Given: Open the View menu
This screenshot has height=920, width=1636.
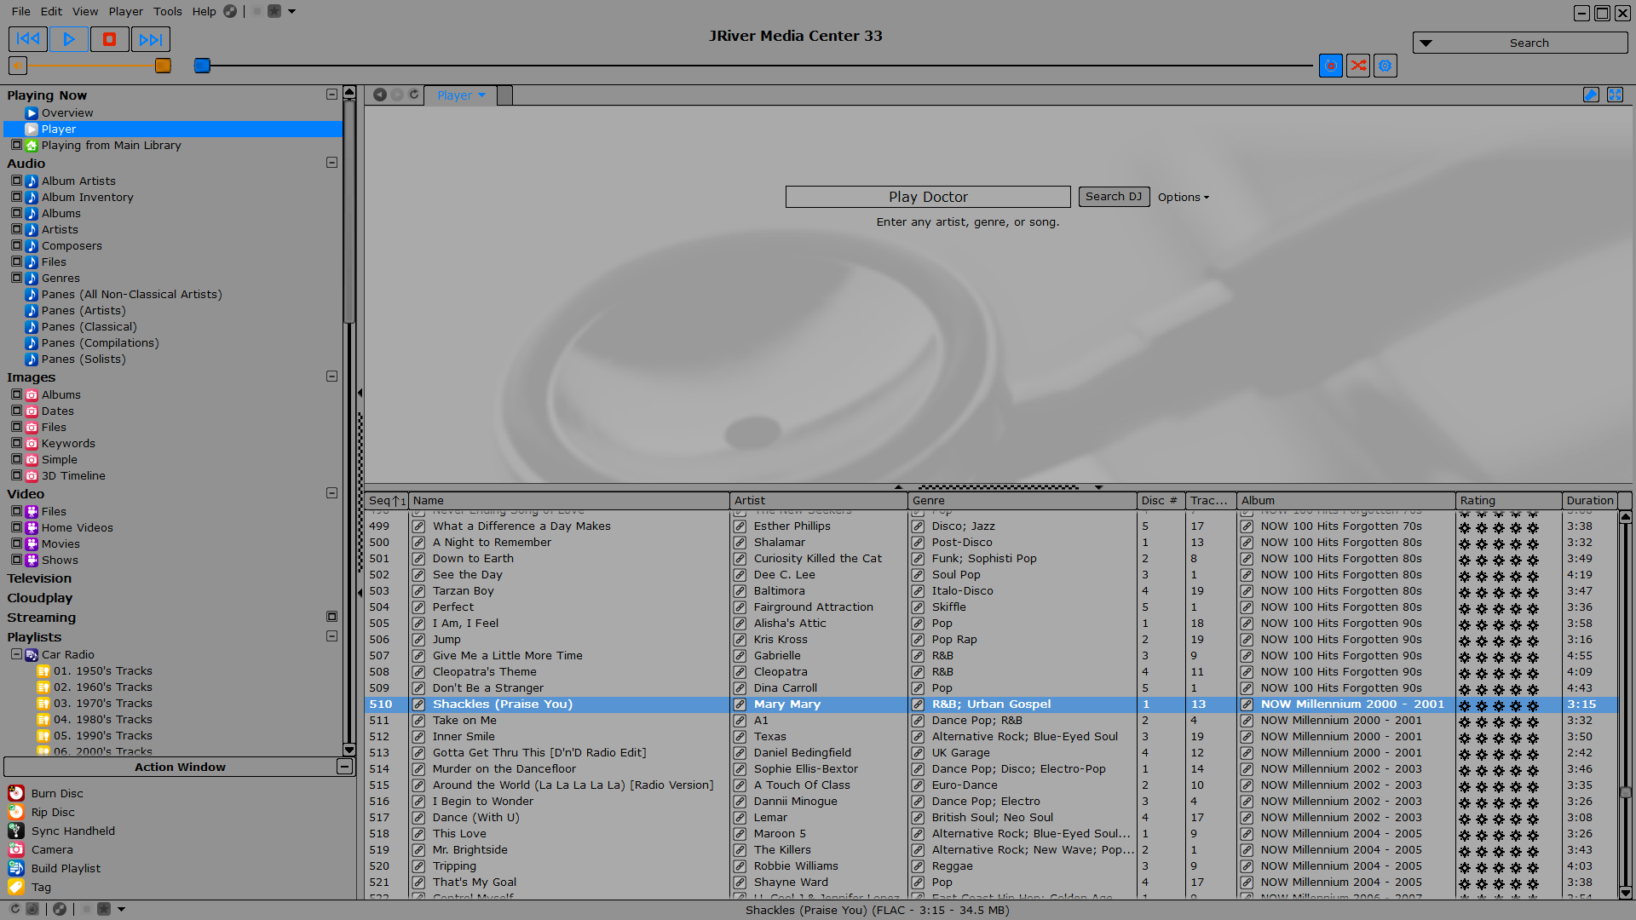Looking at the screenshot, I should pyautogui.click(x=85, y=11).
